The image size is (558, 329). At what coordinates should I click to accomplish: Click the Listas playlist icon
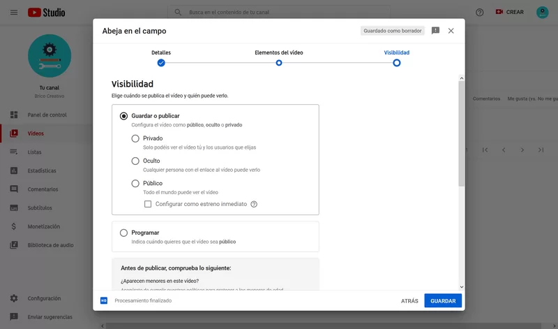coord(14,152)
